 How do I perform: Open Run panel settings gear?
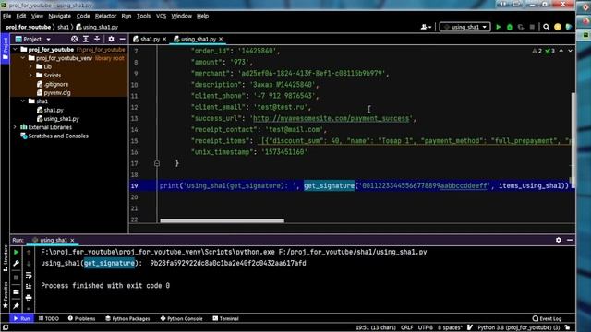coord(558,240)
